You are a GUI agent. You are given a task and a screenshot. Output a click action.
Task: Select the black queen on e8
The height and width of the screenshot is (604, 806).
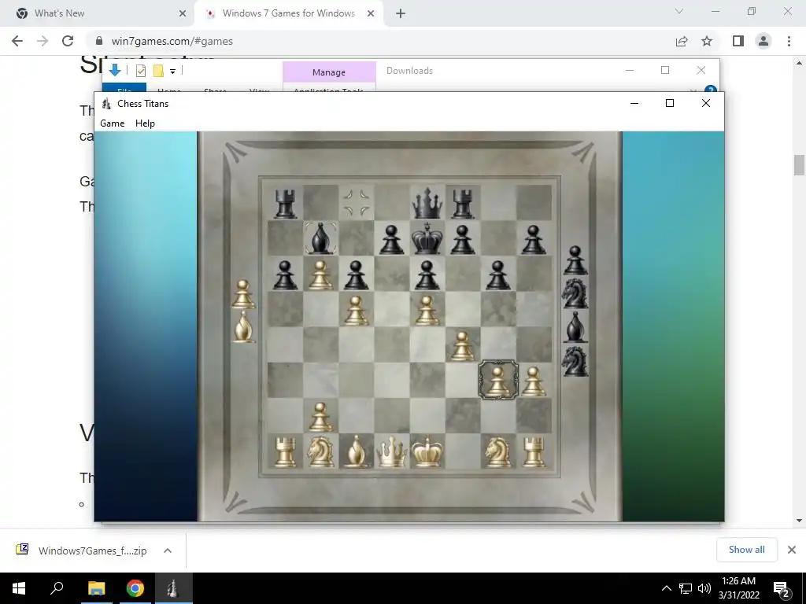tap(427, 204)
